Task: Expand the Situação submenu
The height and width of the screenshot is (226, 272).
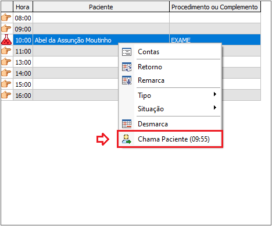Action: coord(170,109)
